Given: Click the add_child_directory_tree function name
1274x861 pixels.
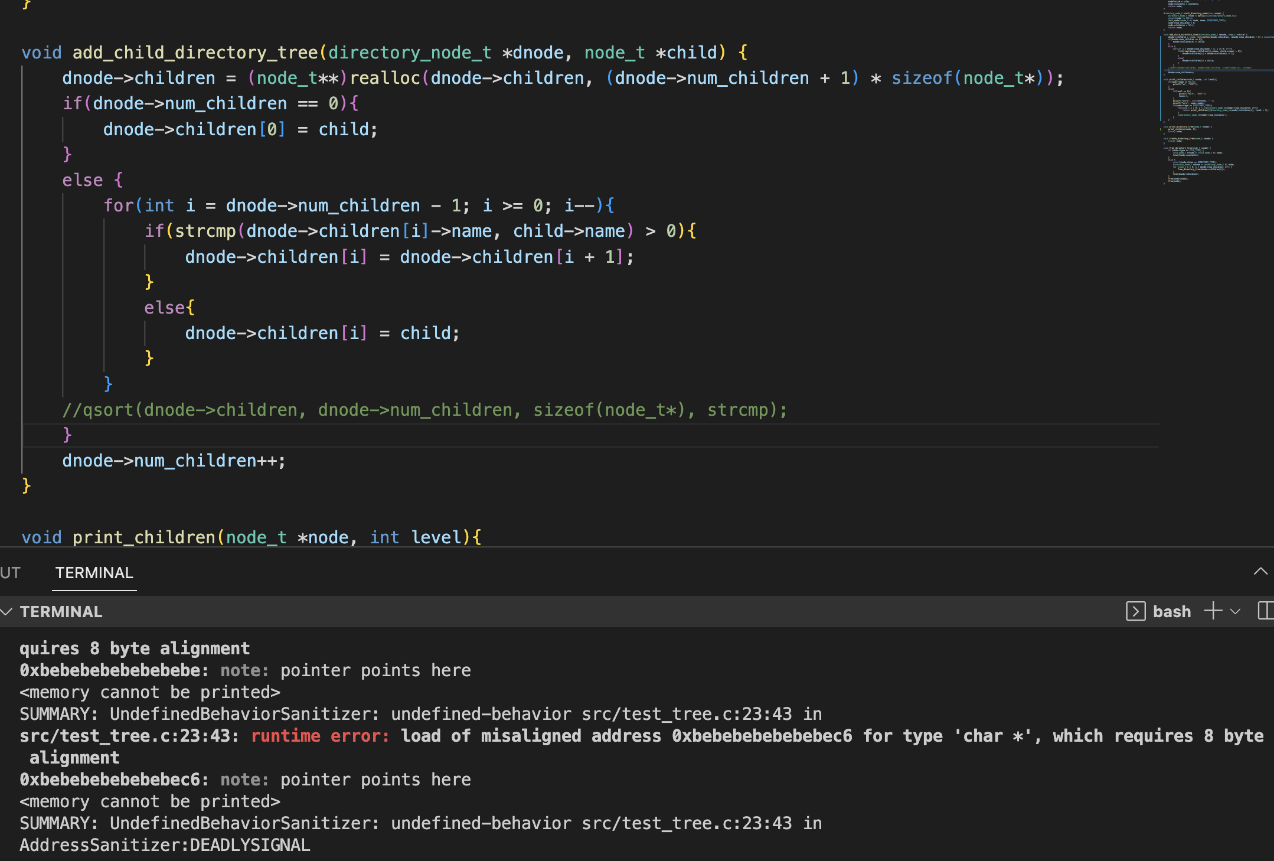Looking at the screenshot, I should coord(195,53).
